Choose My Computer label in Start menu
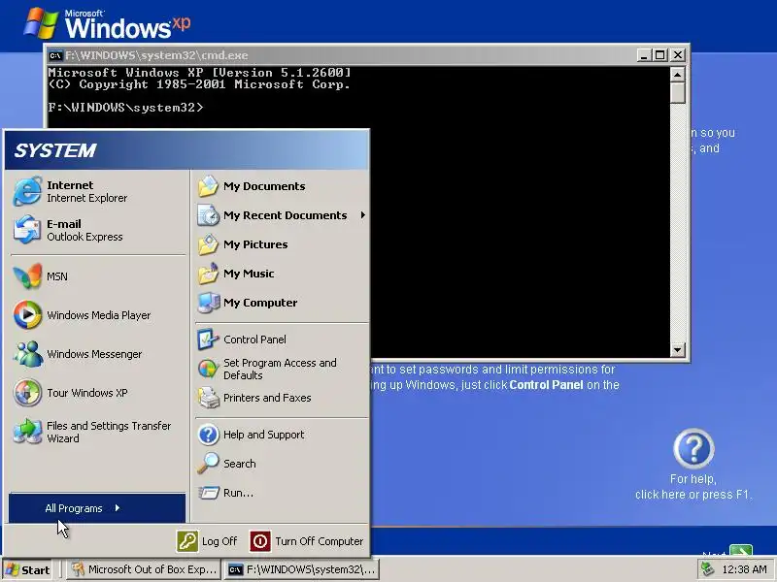Image resolution: width=777 pixels, height=582 pixels. coord(260,303)
